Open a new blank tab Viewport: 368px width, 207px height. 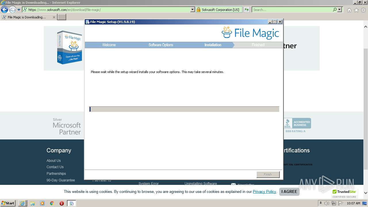tap(62, 17)
